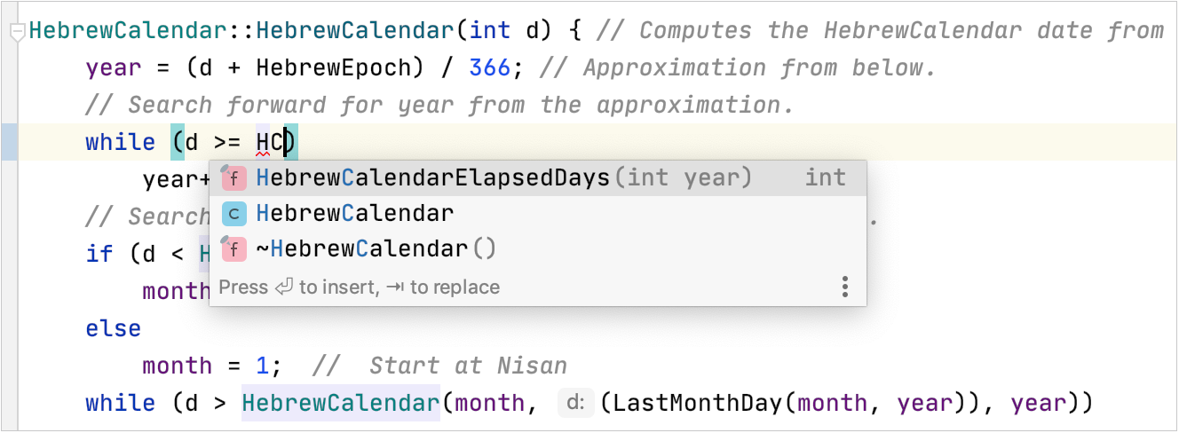Image resolution: width=1179 pixels, height=433 pixels.
Task: Click function icon beside HebrewCalendarElapsedDays suggestion
Action: pyautogui.click(x=233, y=178)
